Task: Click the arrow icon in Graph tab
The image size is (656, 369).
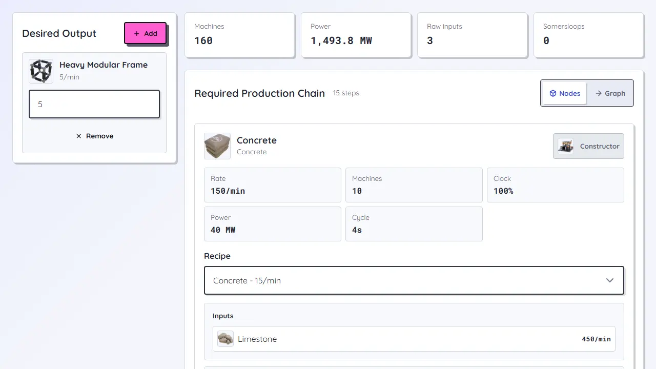Action: (598, 93)
